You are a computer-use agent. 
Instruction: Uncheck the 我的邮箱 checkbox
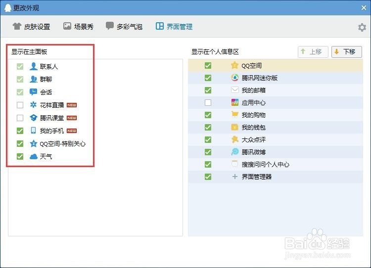(208, 90)
